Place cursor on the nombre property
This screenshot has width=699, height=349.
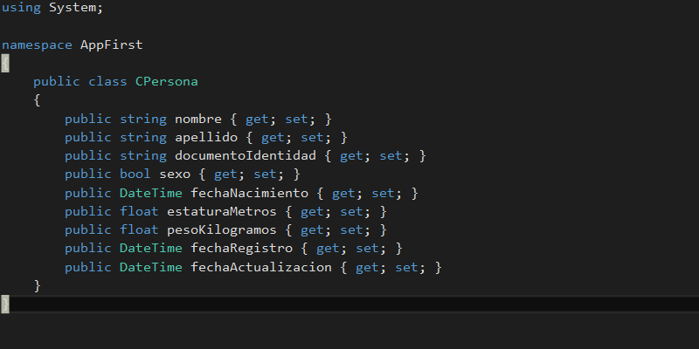pos(198,119)
